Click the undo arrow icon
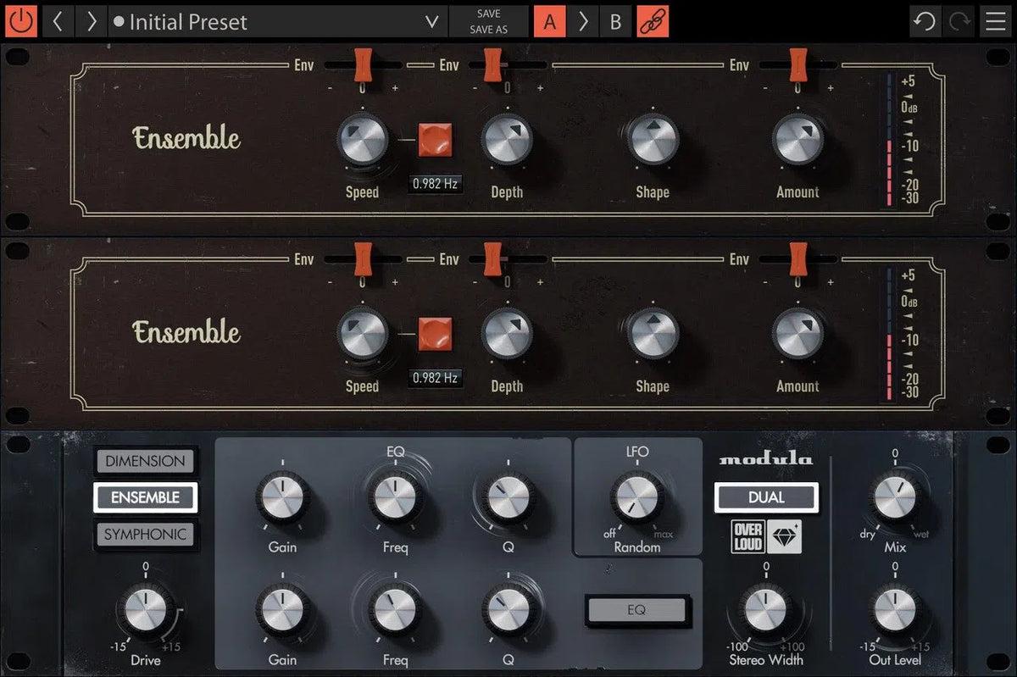 click(925, 21)
